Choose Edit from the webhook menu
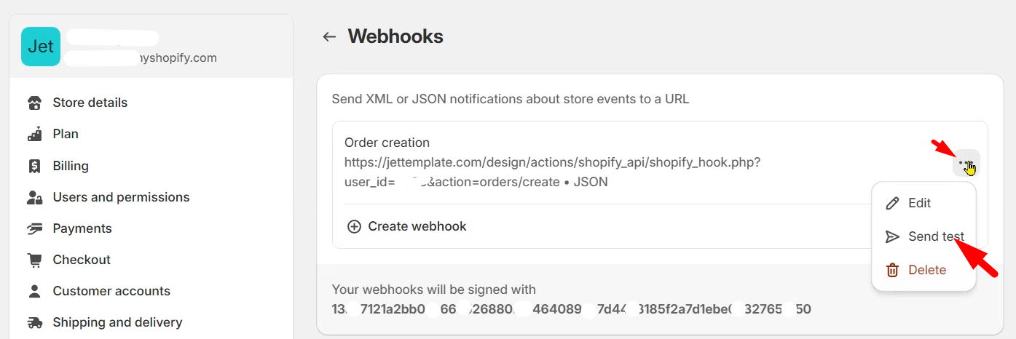The width and height of the screenshot is (1016, 339). tap(919, 203)
